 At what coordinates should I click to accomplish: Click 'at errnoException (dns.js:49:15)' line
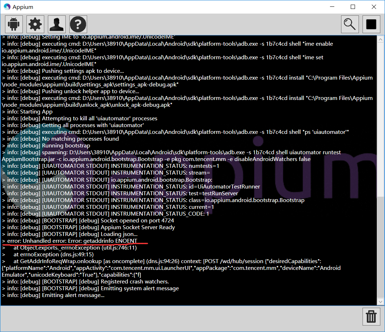[x=48, y=255]
